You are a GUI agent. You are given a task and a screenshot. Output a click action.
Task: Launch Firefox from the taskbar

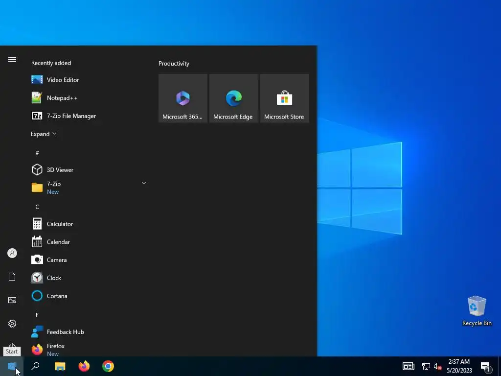[84, 366]
